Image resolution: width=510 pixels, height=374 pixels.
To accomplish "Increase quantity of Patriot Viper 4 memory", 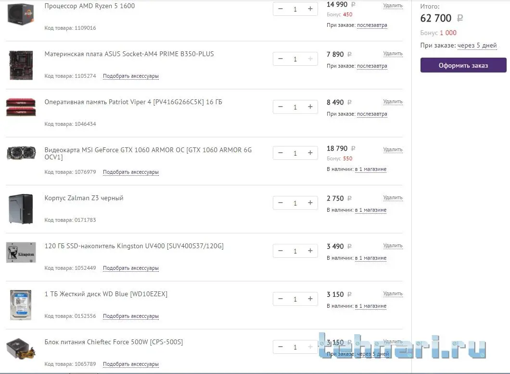I will coord(310,107).
